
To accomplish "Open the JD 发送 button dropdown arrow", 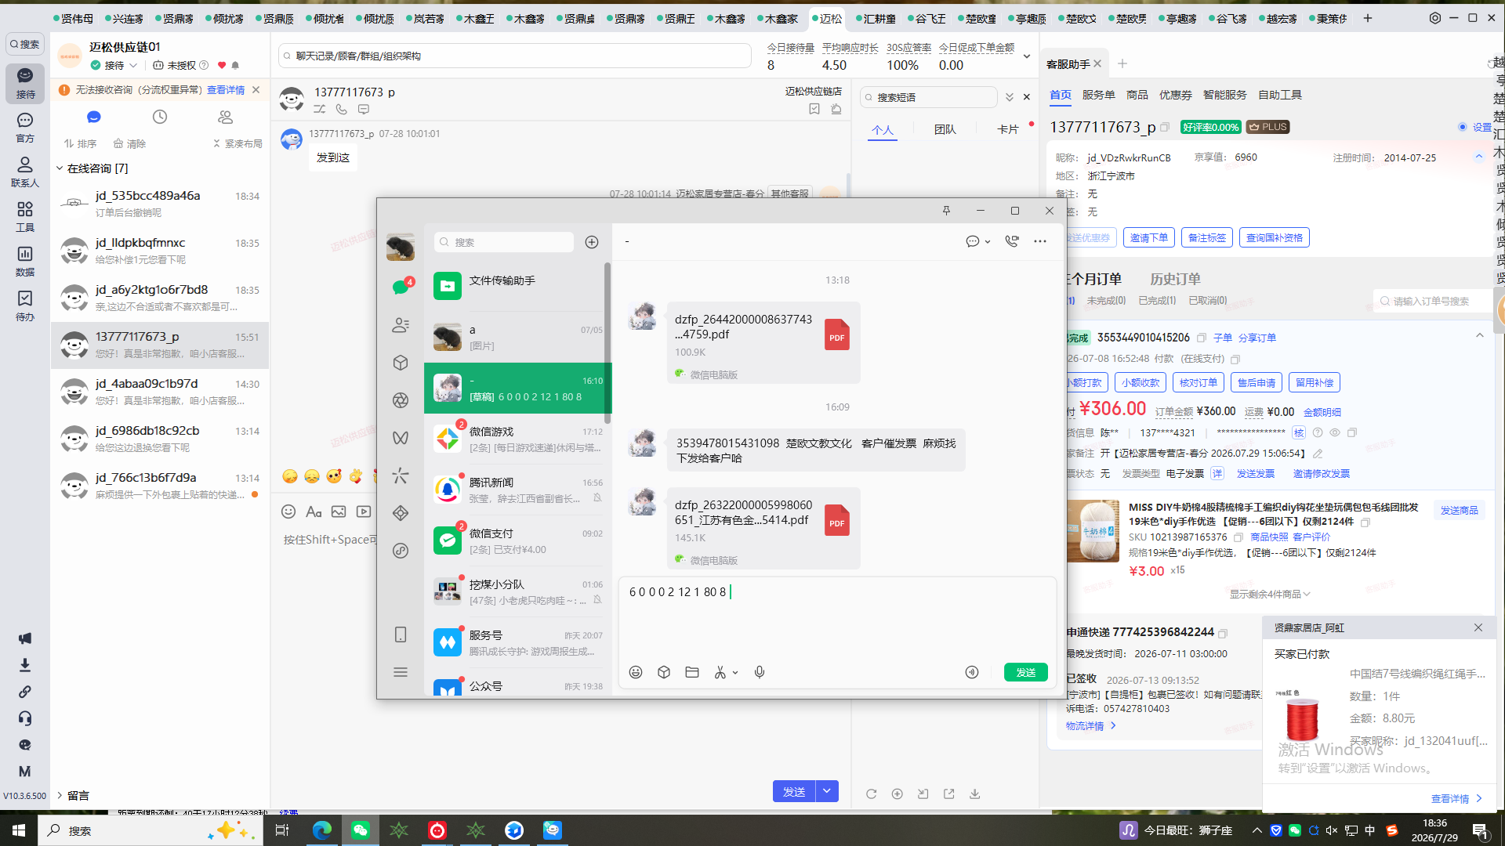I will click(827, 792).
